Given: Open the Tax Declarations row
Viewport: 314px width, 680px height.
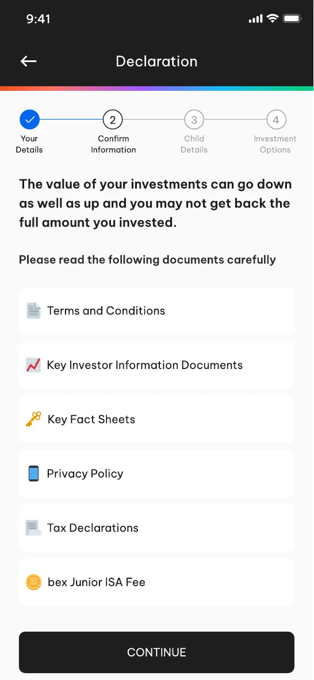Looking at the screenshot, I should point(156,528).
